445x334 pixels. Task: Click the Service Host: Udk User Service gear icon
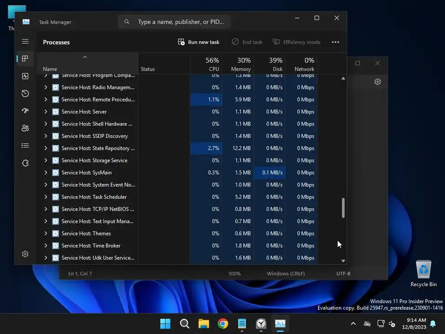(56, 258)
